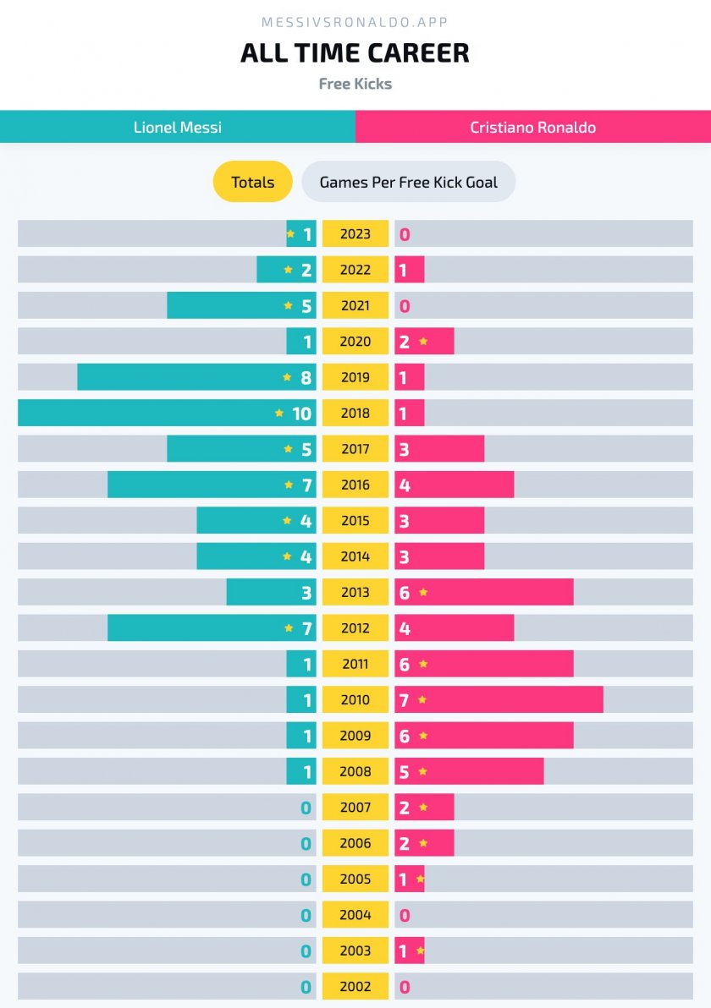Viewport: 711px width, 1008px height.
Task: Click the star beside Ronaldo's 2003 total
Action: coord(420,951)
